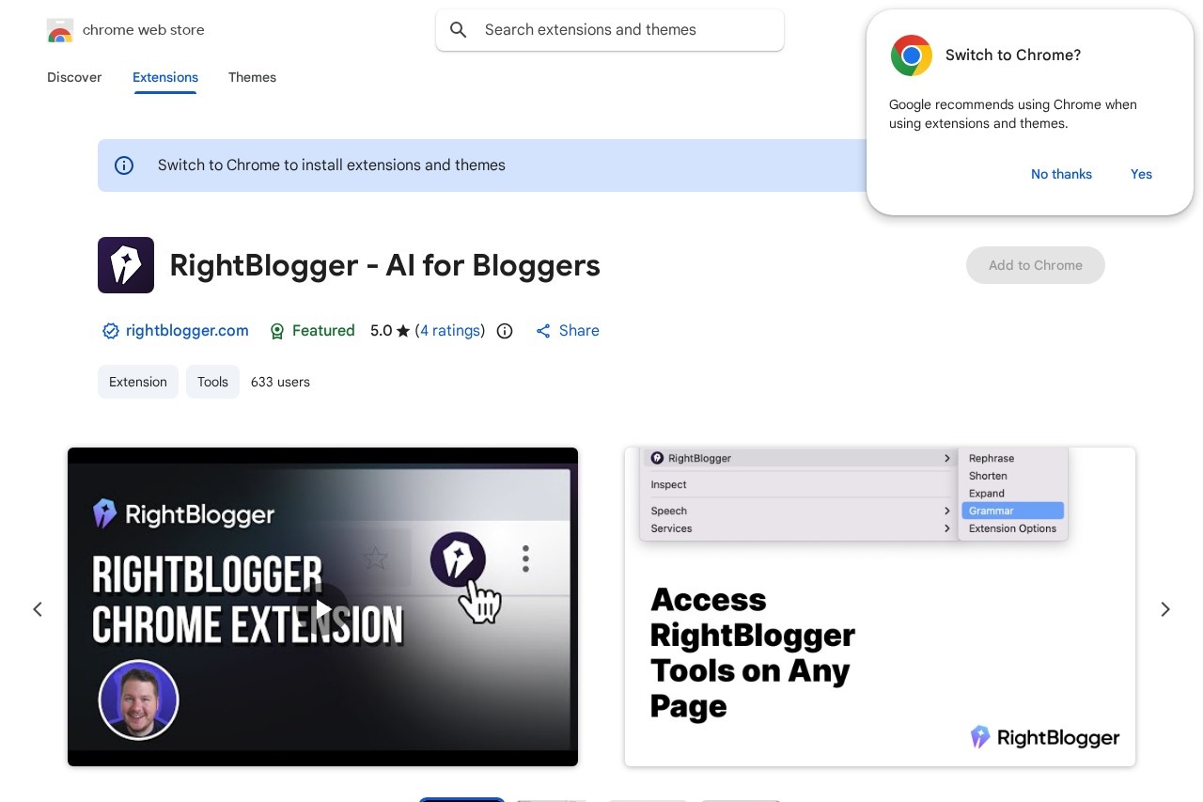Click the search magnifier icon
Image resolution: width=1203 pixels, height=802 pixels.
tap(459, 29)
